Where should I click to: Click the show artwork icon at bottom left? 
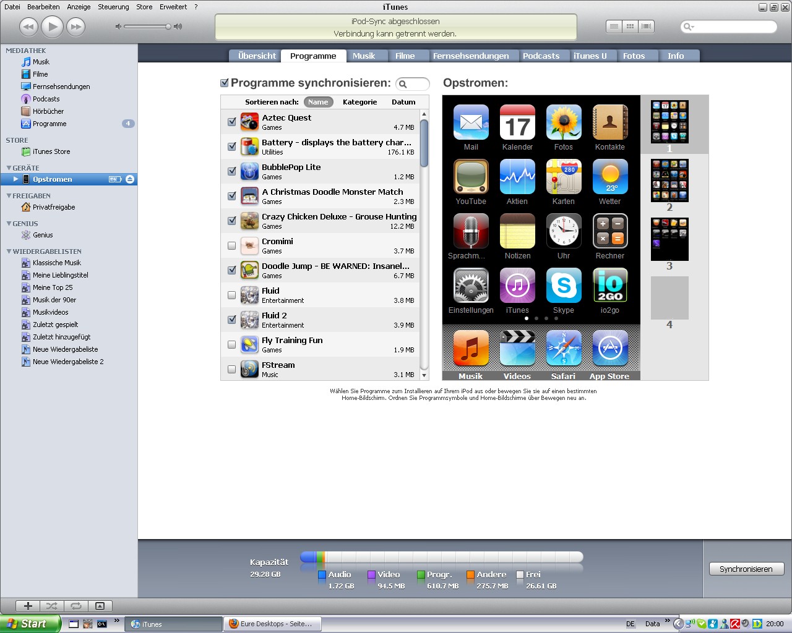point(100,606)
